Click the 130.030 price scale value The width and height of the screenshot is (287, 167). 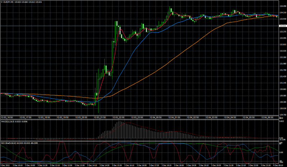282,109
